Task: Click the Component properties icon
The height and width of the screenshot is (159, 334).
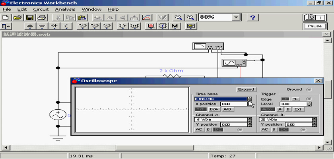Action: [162, 17]
